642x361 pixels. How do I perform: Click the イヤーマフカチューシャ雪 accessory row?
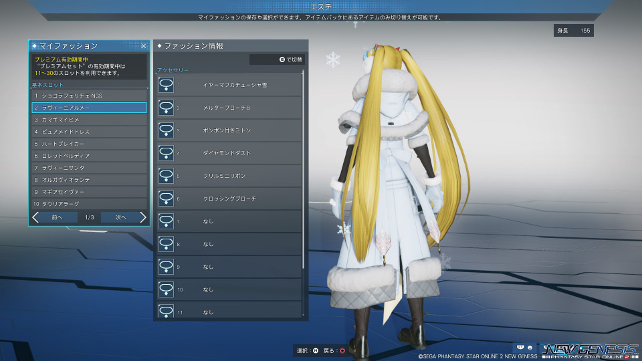229,85
